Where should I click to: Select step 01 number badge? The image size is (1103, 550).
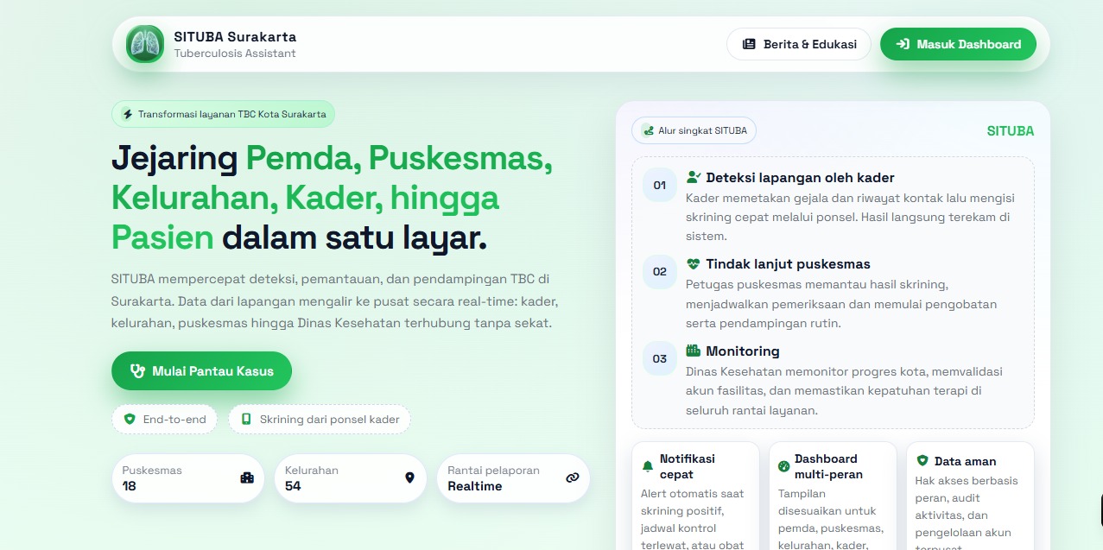tap(660, 185)
